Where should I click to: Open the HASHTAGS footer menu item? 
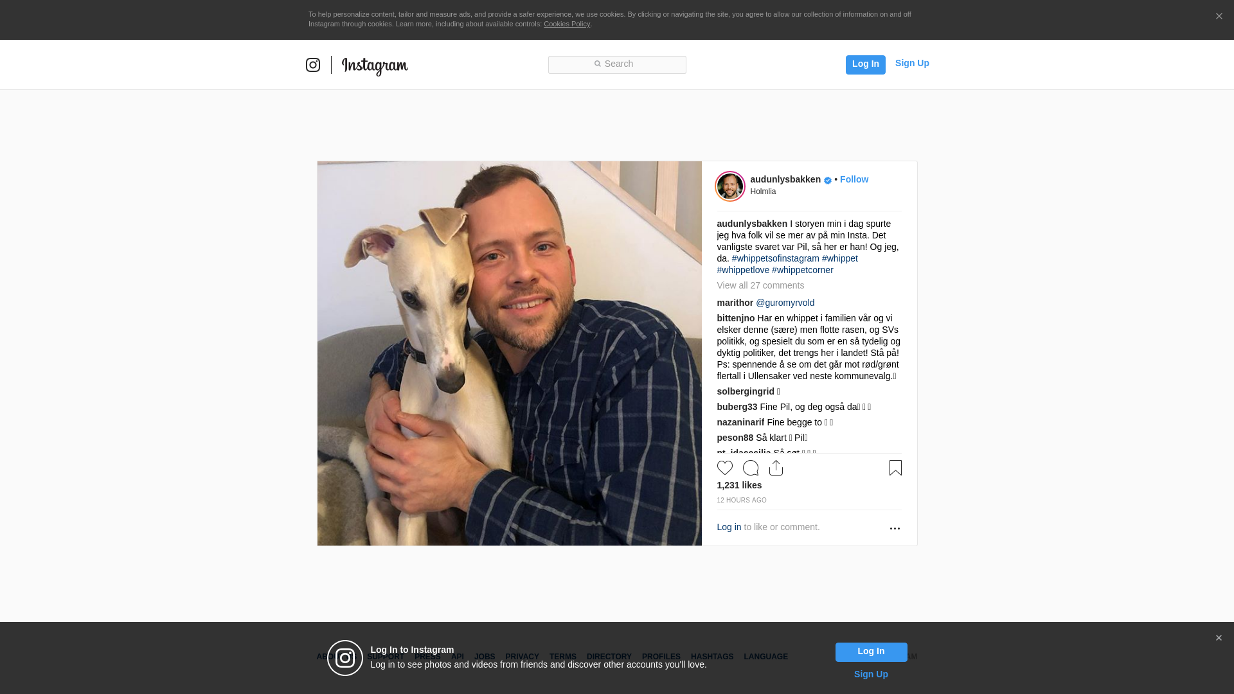711,657
